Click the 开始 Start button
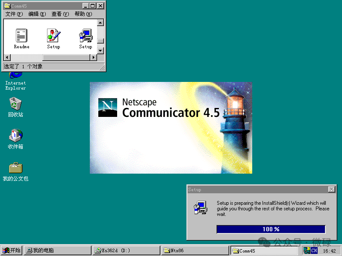Image resolution: width=342 pixels, height=256 pixels. 12,250
